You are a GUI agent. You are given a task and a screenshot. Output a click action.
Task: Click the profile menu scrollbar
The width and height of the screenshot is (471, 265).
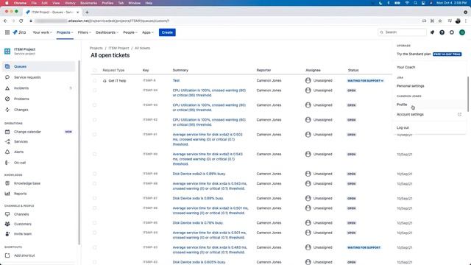pos(467,93)
